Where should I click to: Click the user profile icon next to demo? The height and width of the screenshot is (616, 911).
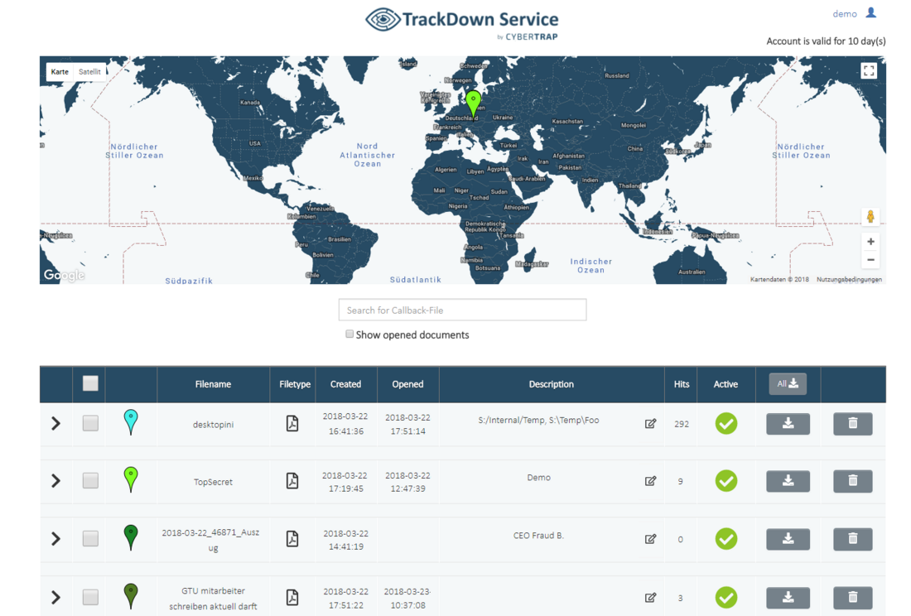tap(870, 13)
